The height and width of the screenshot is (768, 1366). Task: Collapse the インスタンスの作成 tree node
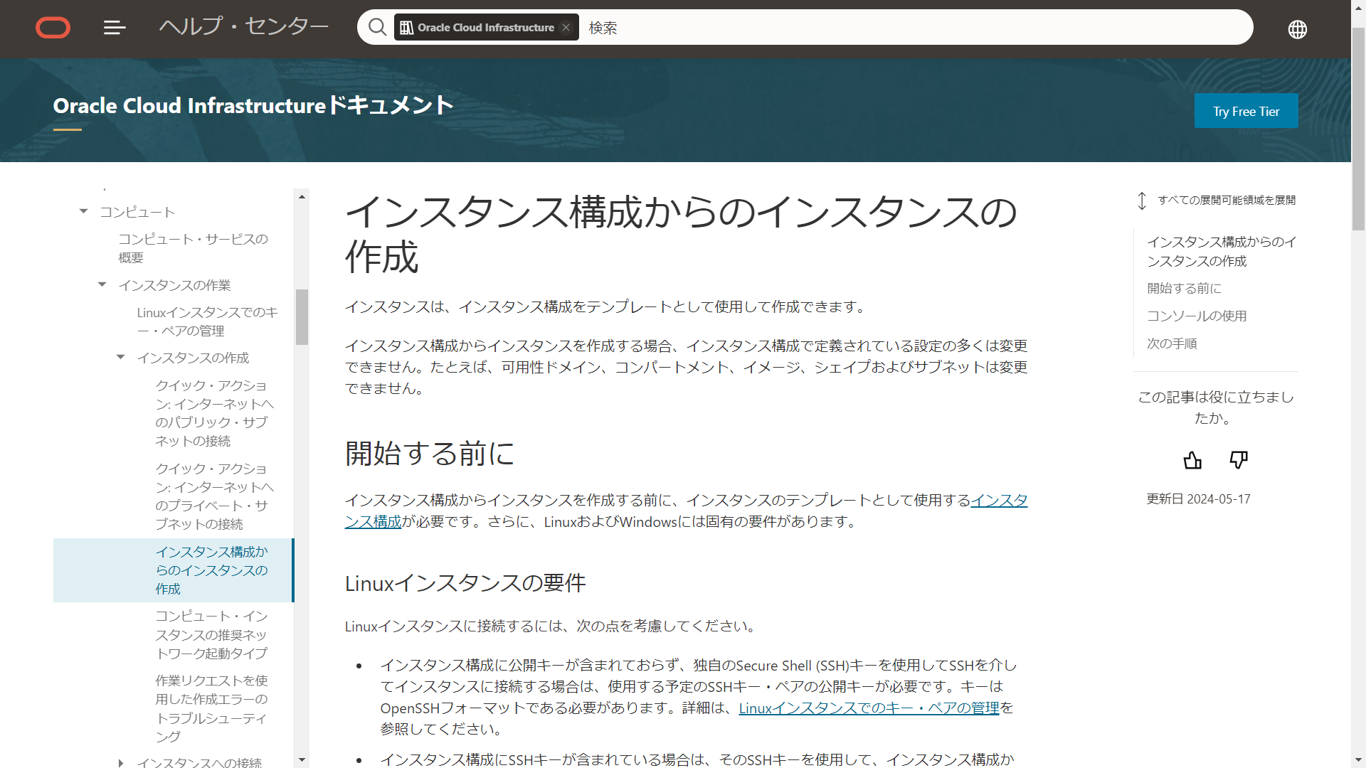pos(120,357)
